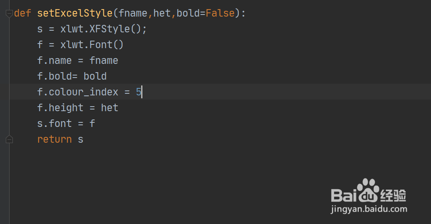Click the fold end marker beside return

click(9, 139)
